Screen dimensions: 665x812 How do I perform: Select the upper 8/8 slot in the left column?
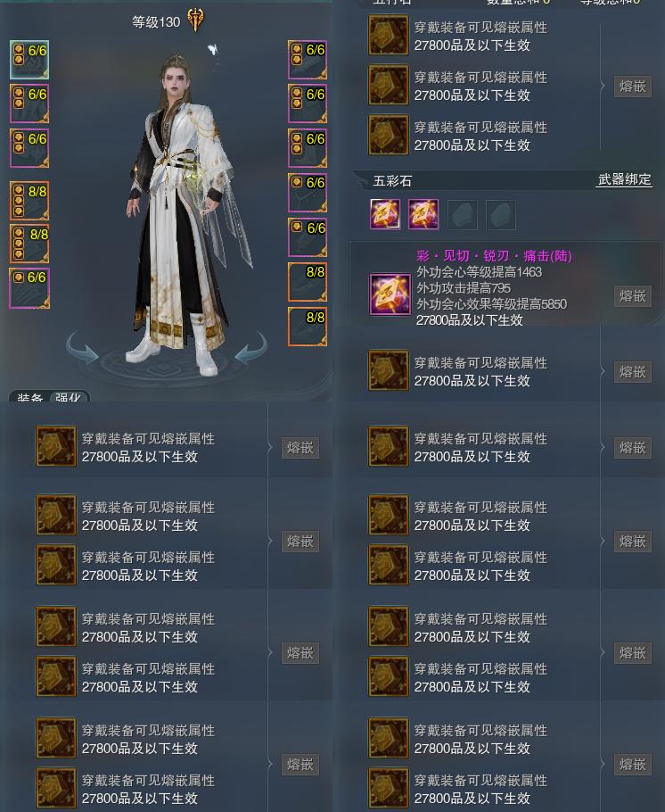pos(29,201)
